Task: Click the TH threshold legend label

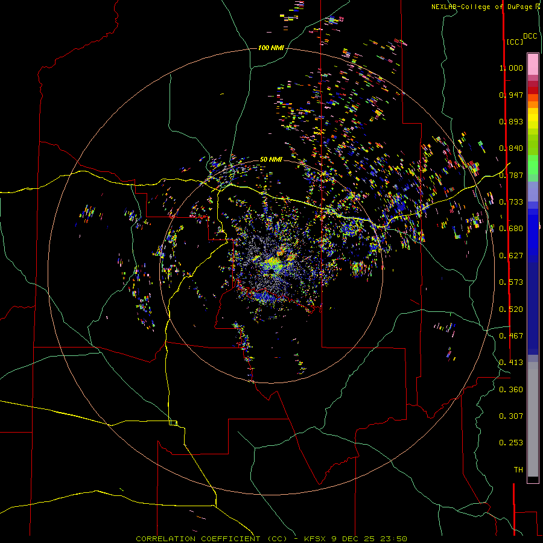Action: (518, 470)
